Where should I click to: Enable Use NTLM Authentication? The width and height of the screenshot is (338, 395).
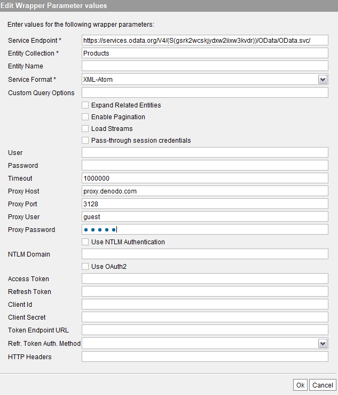[85, 242]
